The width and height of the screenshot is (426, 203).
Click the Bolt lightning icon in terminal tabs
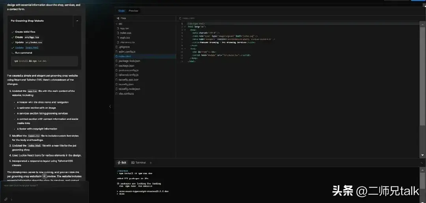coord(119,162)
